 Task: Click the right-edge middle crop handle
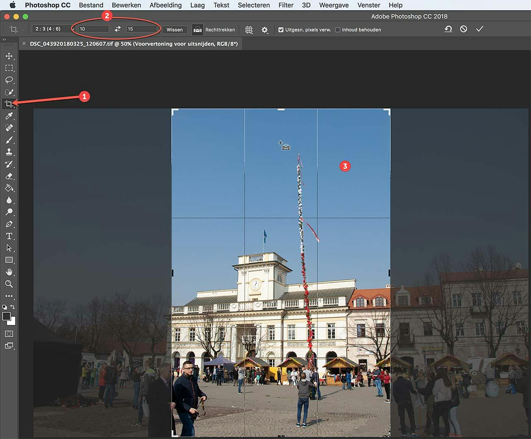click(389, 272)
